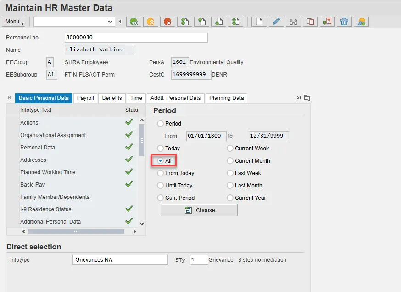Click the Personnel no. input field
This screenshot has height=292, width=401.
136,38
